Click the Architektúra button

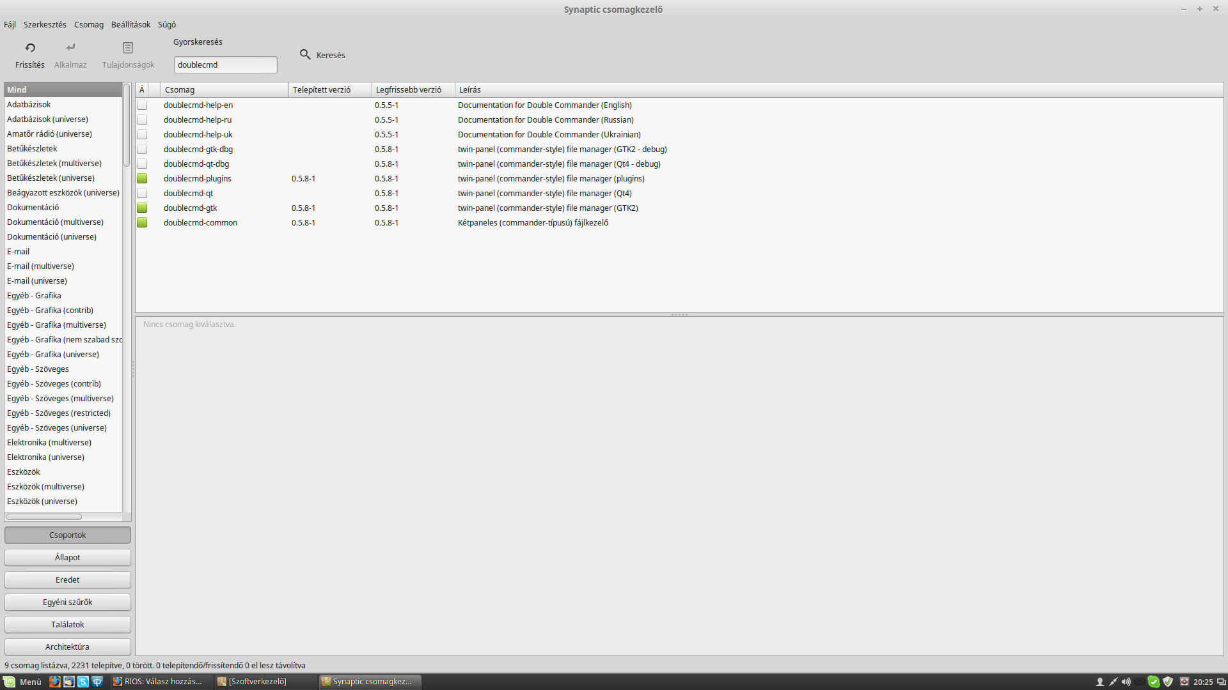coord(68,647)
